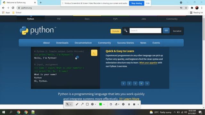Show slide 5 of the code carousel

147,83
